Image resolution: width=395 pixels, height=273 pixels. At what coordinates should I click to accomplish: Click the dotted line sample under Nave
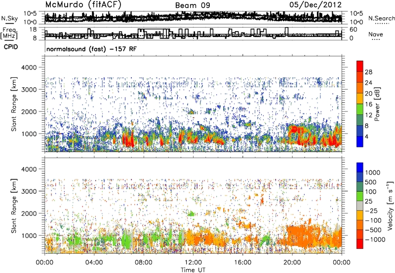pos(376,40)
